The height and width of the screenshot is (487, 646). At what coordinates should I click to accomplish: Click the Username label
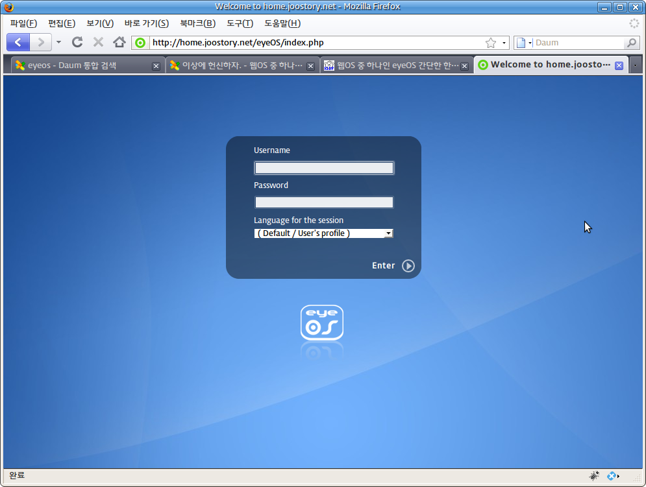point(272,150)
